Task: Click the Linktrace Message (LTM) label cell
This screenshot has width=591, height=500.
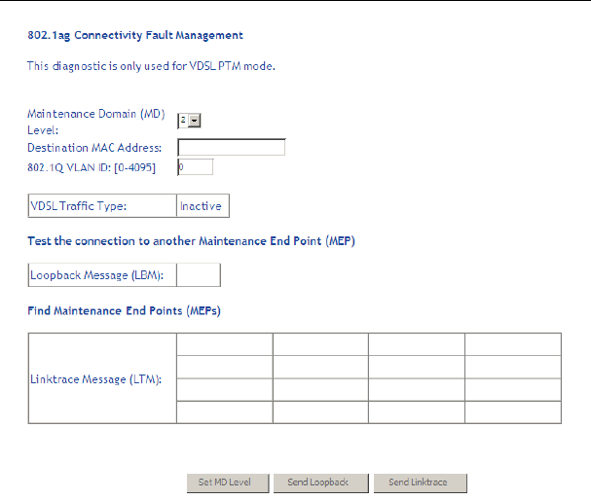Action: pyautogui.click(x=102, y=378)
